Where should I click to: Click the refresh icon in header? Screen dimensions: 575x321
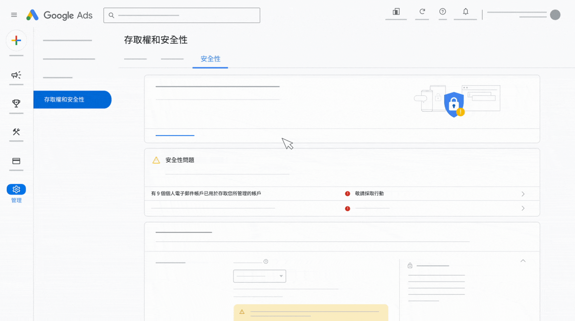pos(422,12)
